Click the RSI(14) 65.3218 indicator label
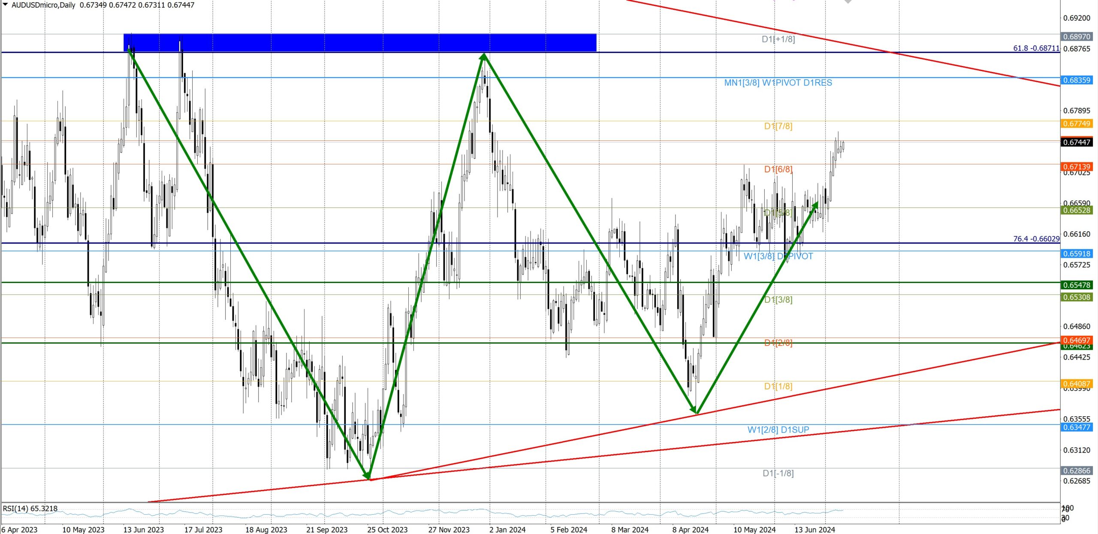This screenshot has height=534, width=1098. 30,509
